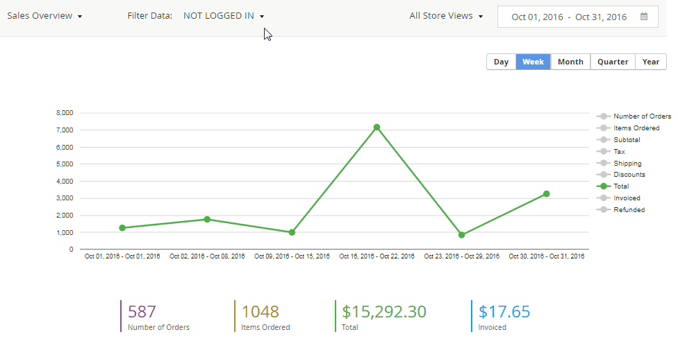Hide the Total series in legend
The width and height of the screenshot is (678, 341).
tap(621, 186)
